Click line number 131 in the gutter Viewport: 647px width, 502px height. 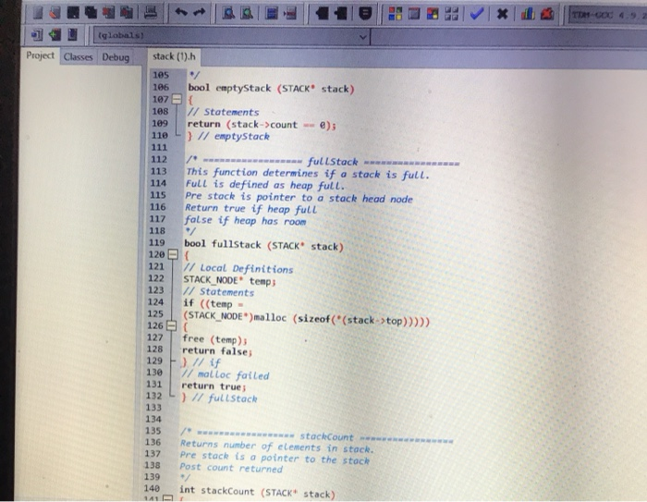pos(154,384)
